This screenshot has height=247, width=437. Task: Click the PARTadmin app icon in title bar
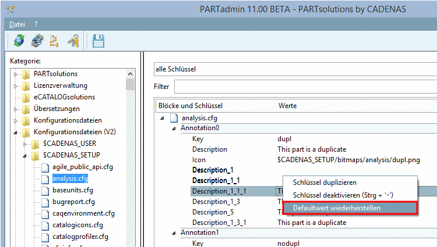(x=10, y=9)
